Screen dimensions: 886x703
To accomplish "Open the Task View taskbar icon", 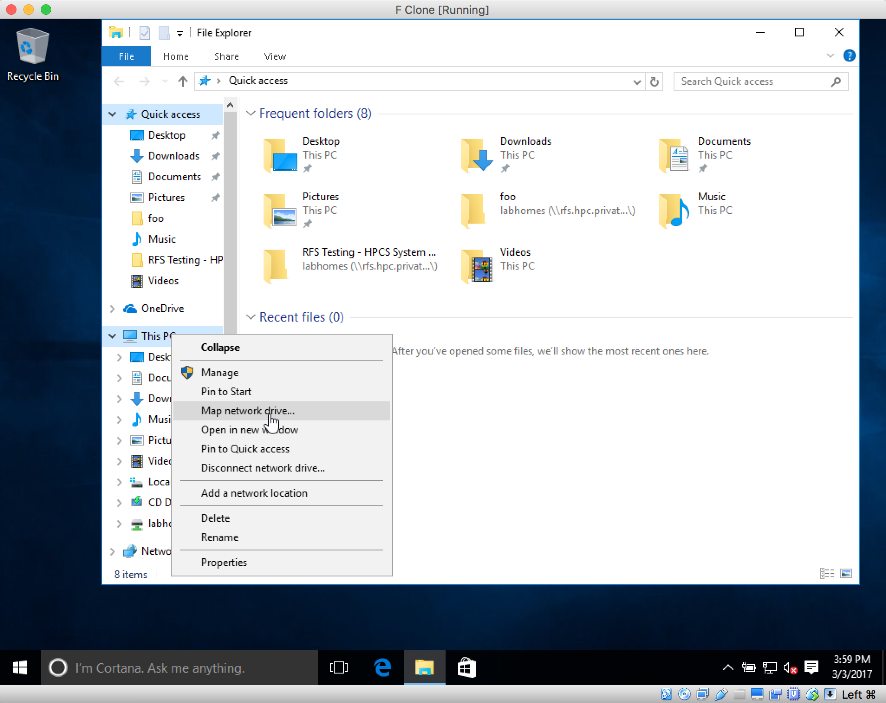I will [x=339, y=667].
